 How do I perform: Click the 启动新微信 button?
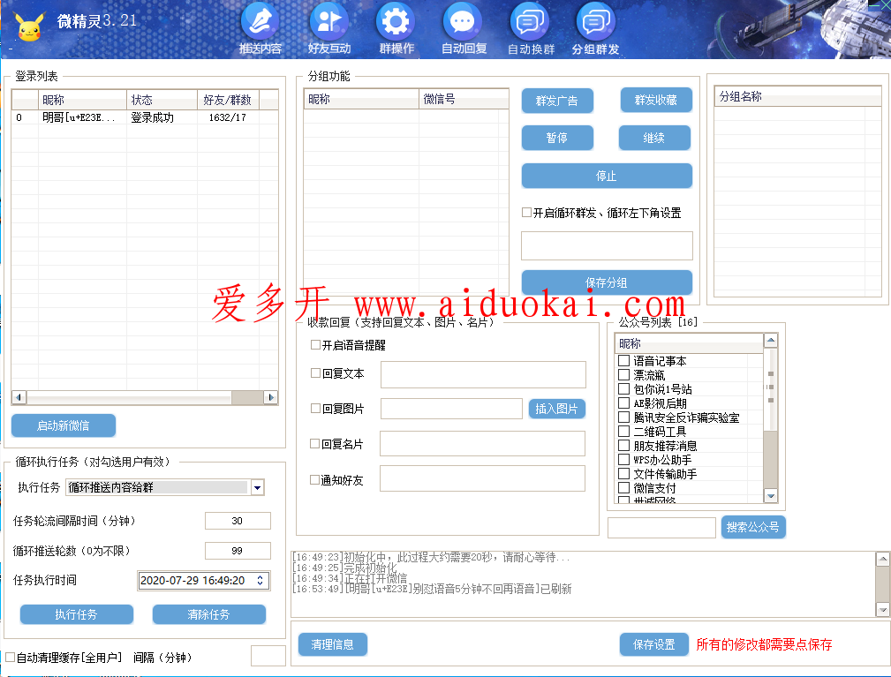[64, 425]
